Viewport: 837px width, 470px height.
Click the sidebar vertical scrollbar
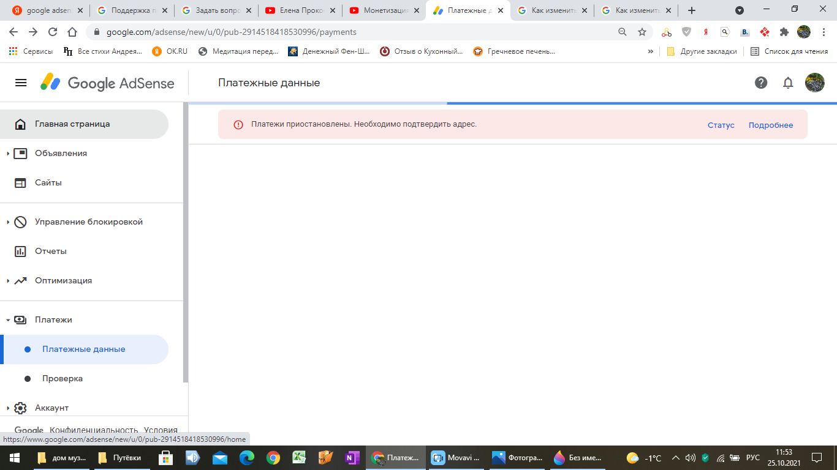[x=186, y=242]
